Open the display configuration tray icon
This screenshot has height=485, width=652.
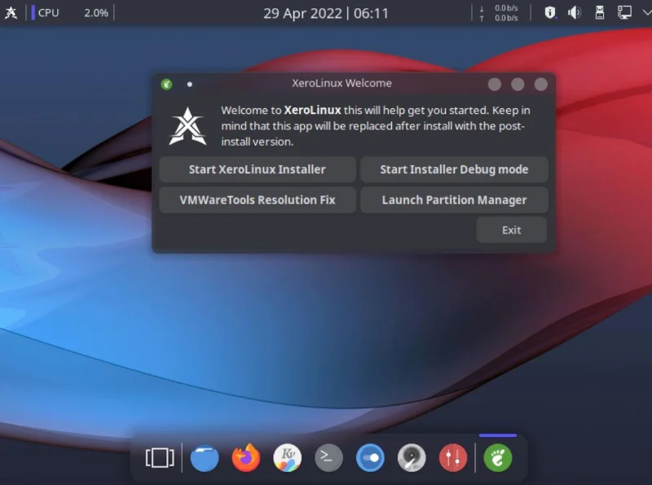624,13
